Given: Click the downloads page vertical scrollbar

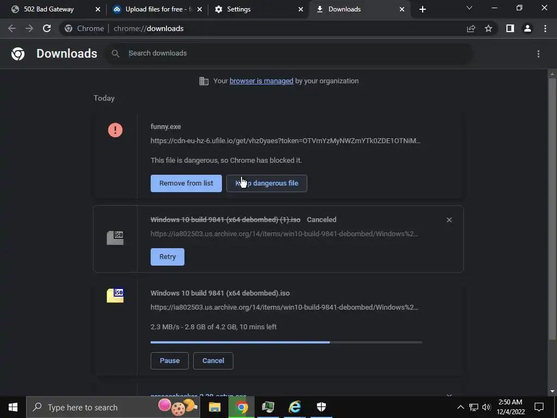Looking at the screenshot, I should tap(552, 208).
